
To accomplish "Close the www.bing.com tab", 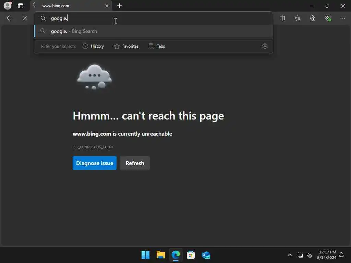I will pos(107,6).
